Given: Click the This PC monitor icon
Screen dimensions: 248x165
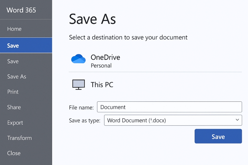Looking at the screenshot, I should 79,84.
